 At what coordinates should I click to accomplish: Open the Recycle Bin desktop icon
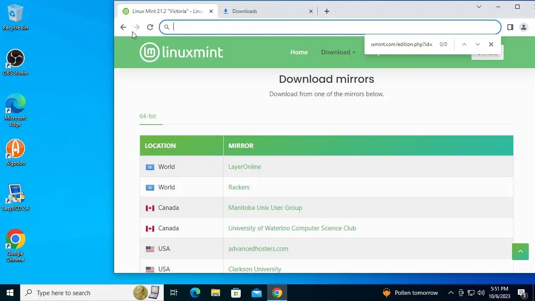tap(15, 18)
